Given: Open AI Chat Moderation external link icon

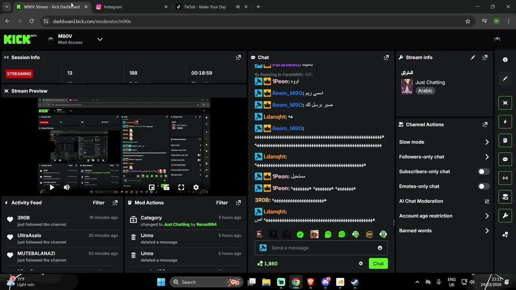Looking at the screenshot, I should coord(487,201).
